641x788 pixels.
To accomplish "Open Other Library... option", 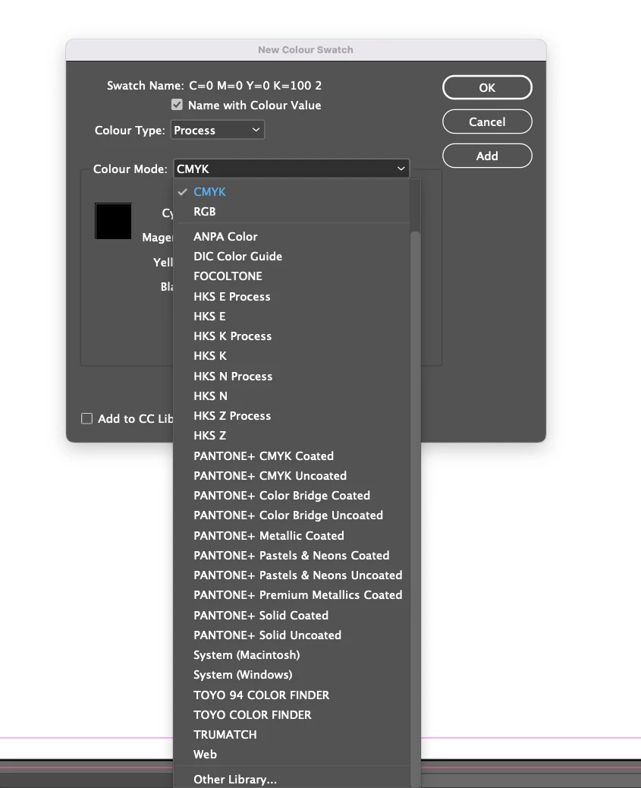I will pos(291,780).
